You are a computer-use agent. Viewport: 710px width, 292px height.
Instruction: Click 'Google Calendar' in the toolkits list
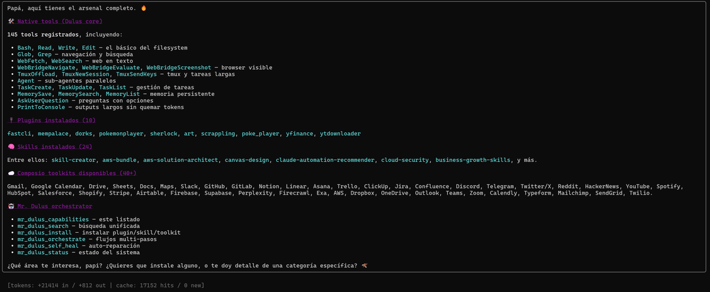tap(57, 186)
